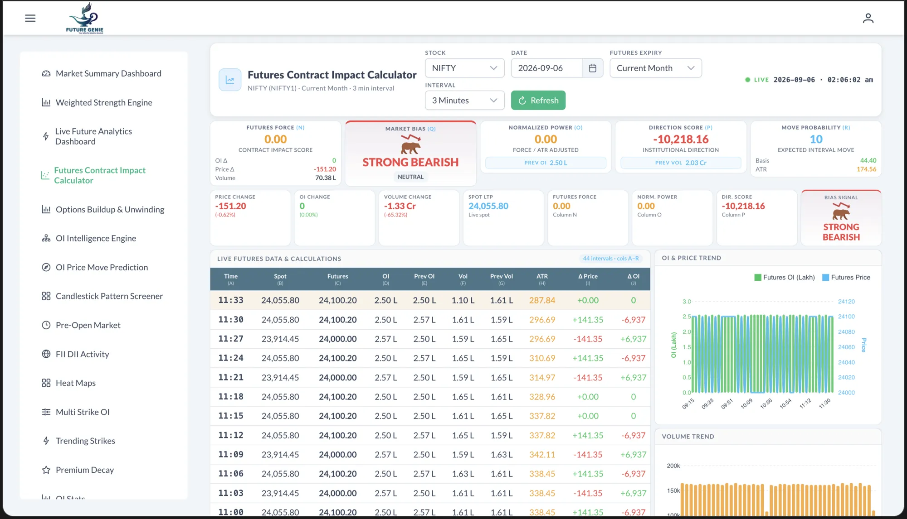Viewport: 907px width, 519px height.
Task: Click Premium Decay star icon
Action: [46, 470]
